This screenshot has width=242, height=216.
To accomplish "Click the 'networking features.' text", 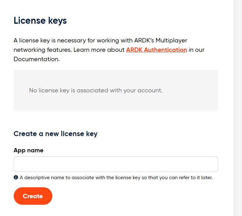I will coord(43,50).
